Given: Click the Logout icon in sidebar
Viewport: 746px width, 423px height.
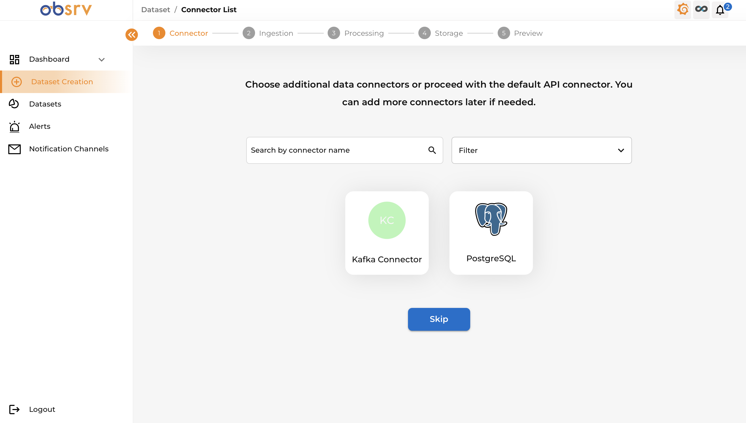Looking at the screenshot, I should (x=14, y=409).
